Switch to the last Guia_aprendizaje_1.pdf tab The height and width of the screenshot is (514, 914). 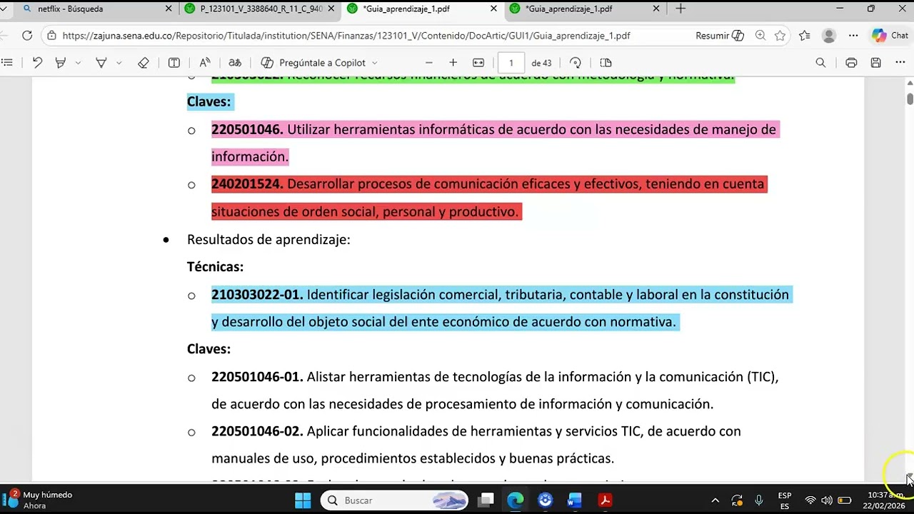585,9
